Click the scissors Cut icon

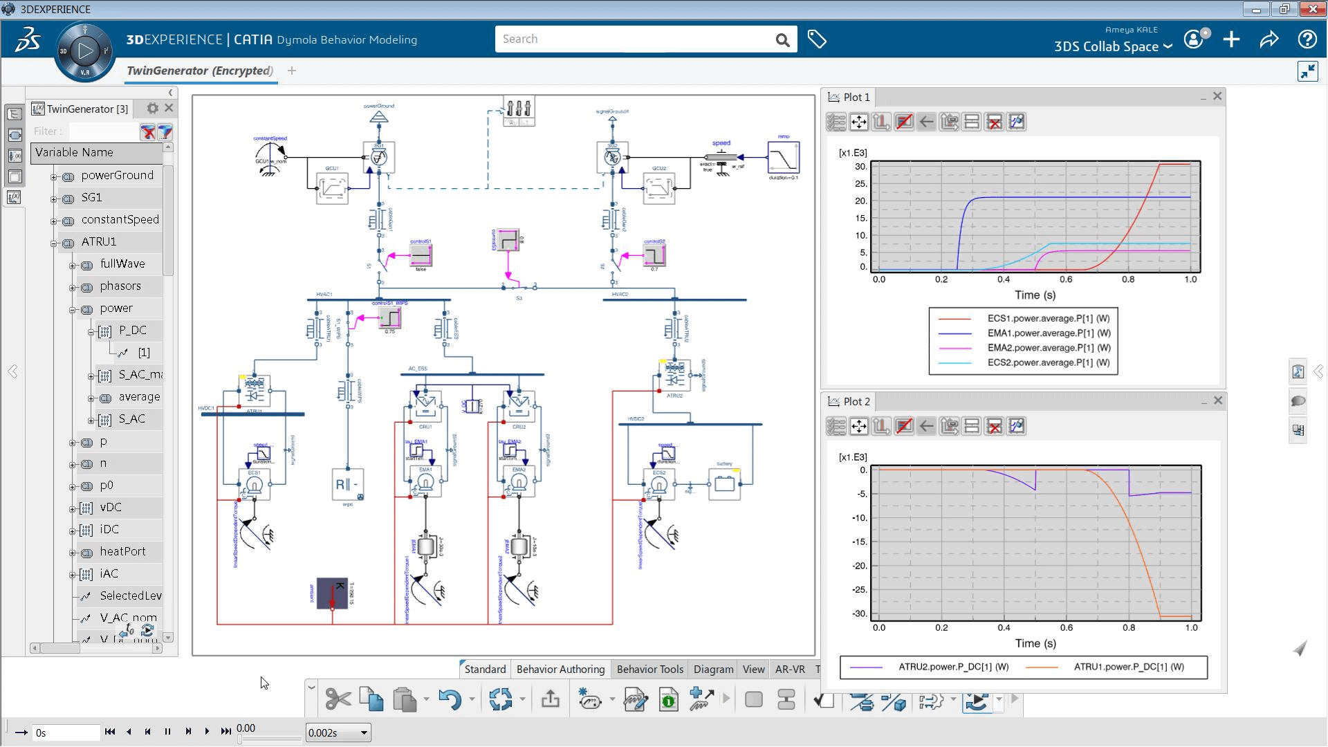[x=338, y=699]
